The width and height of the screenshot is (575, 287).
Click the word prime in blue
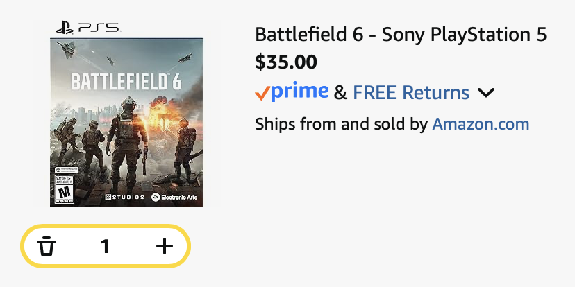pos(300,91)
